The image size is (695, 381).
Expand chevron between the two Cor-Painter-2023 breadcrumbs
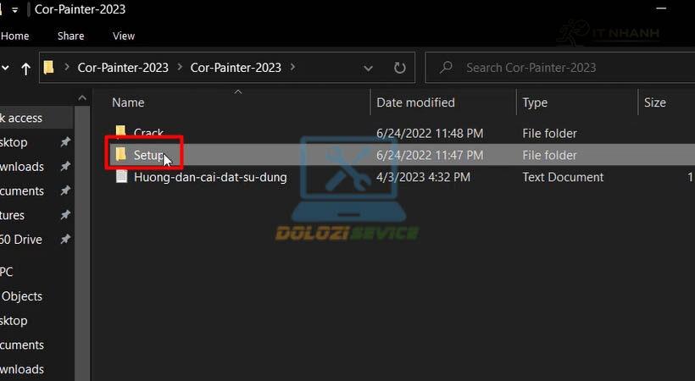pyautogui.click(x=180, y=68)
